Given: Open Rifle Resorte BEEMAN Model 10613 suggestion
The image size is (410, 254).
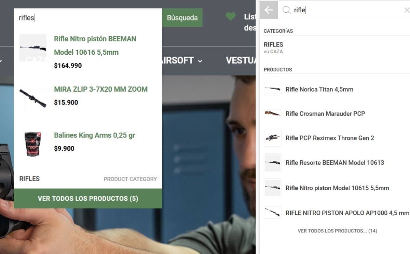Looking at the screenshot, I should tap(337, 162).
